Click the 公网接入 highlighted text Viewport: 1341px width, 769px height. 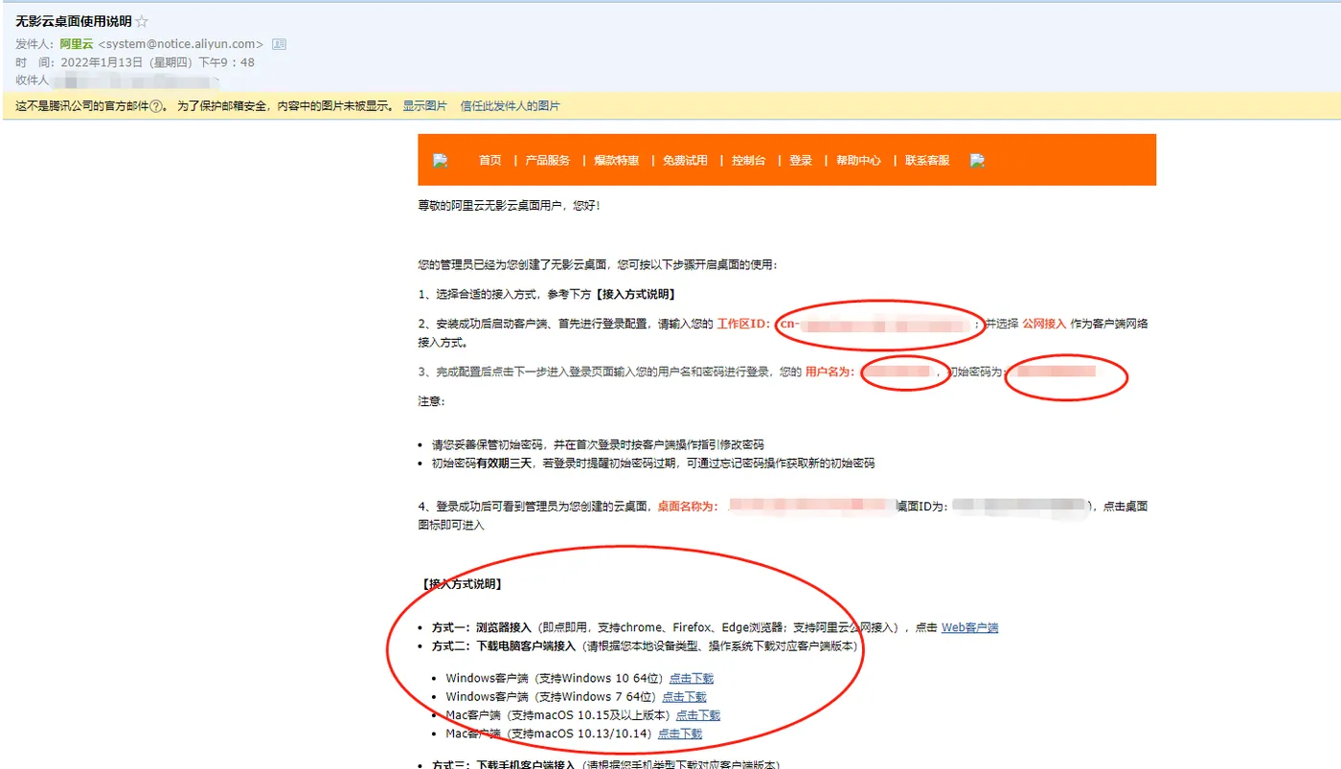[x=1044, y=324]
